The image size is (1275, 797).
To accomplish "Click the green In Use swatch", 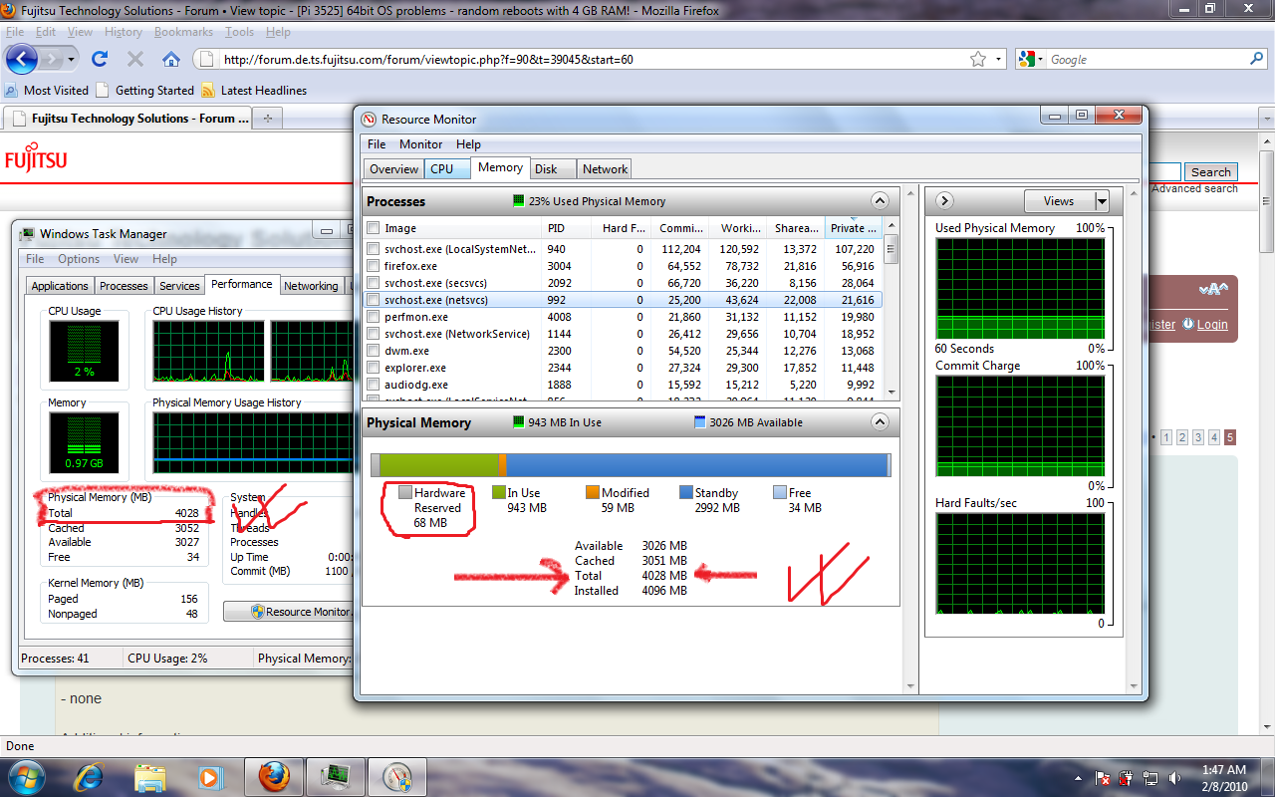I will pyautogui.click(x=499, y=492).
